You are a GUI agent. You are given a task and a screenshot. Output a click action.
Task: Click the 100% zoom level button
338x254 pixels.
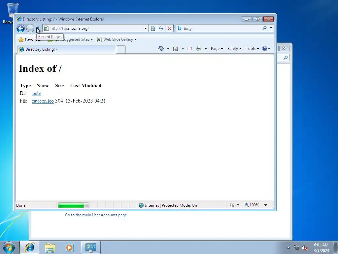point(252,205)
